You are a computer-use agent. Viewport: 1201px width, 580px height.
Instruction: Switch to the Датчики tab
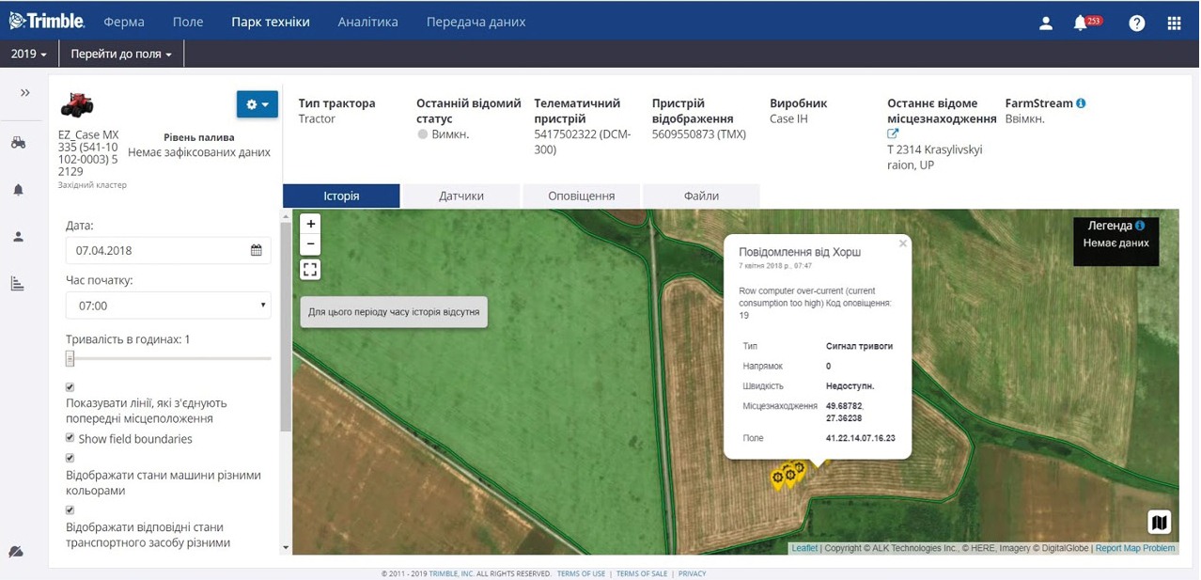coord(460,196)
